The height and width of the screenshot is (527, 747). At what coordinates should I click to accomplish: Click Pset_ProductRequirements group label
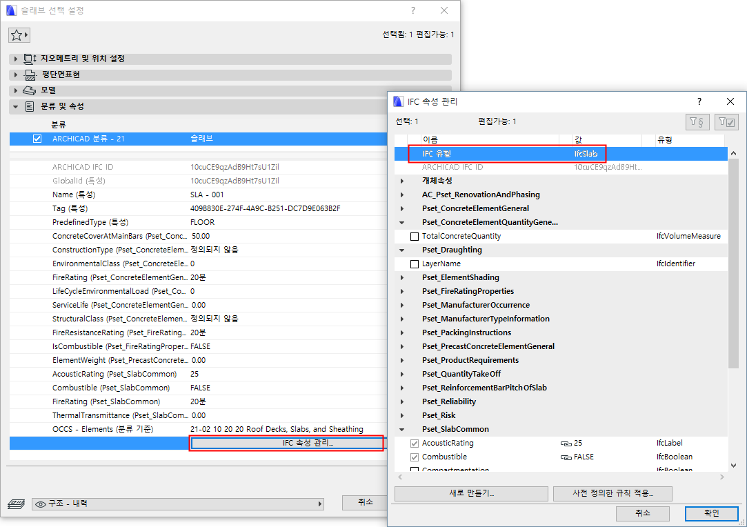click(x=470, y=360)
